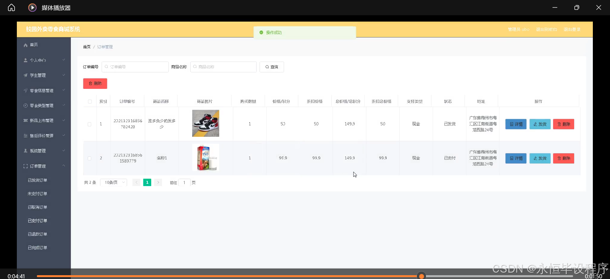Viewport: 610px width, 279px height.
Task: Click 详情 button for 名称1 order
Action: [516, 158]
